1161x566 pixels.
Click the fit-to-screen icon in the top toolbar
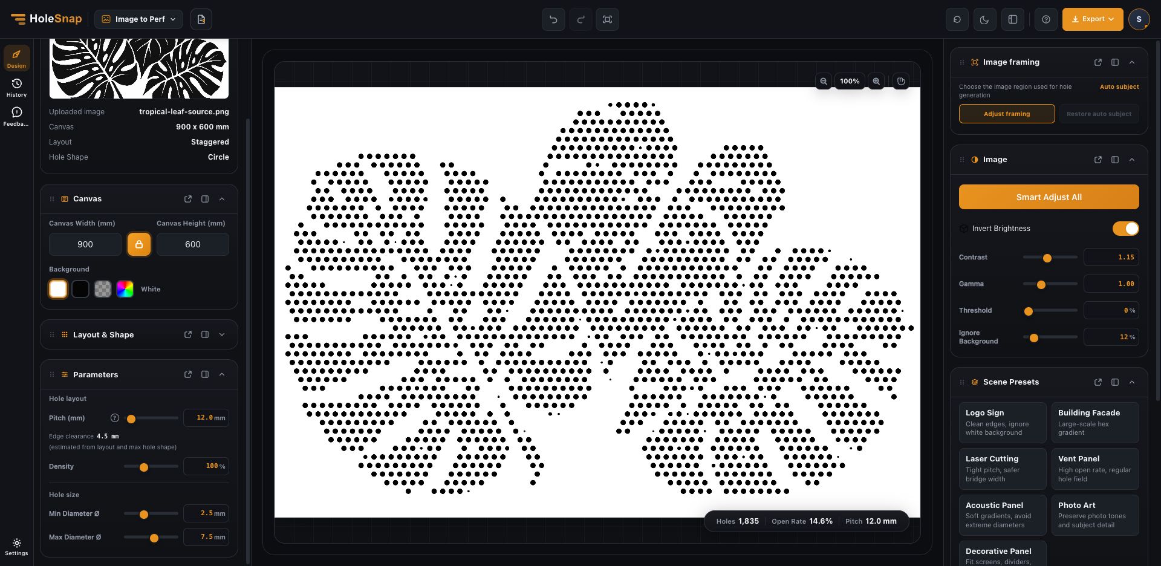tap(607, 19)
